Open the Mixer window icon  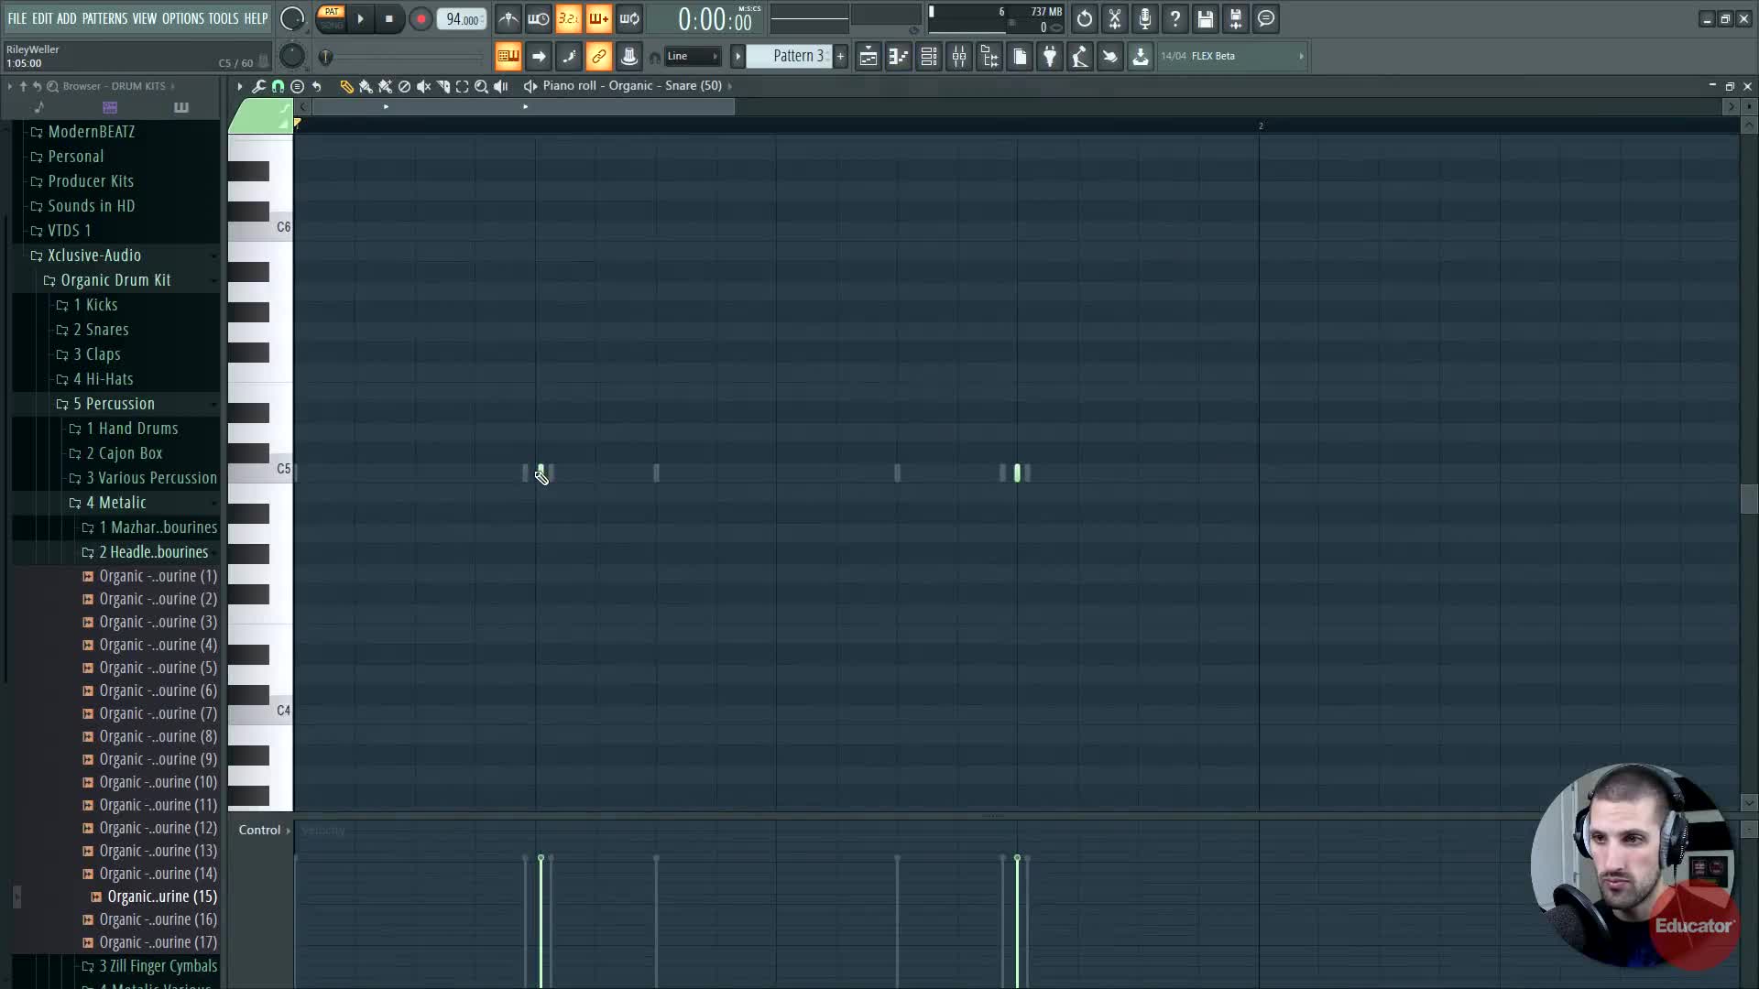[959, 57]
